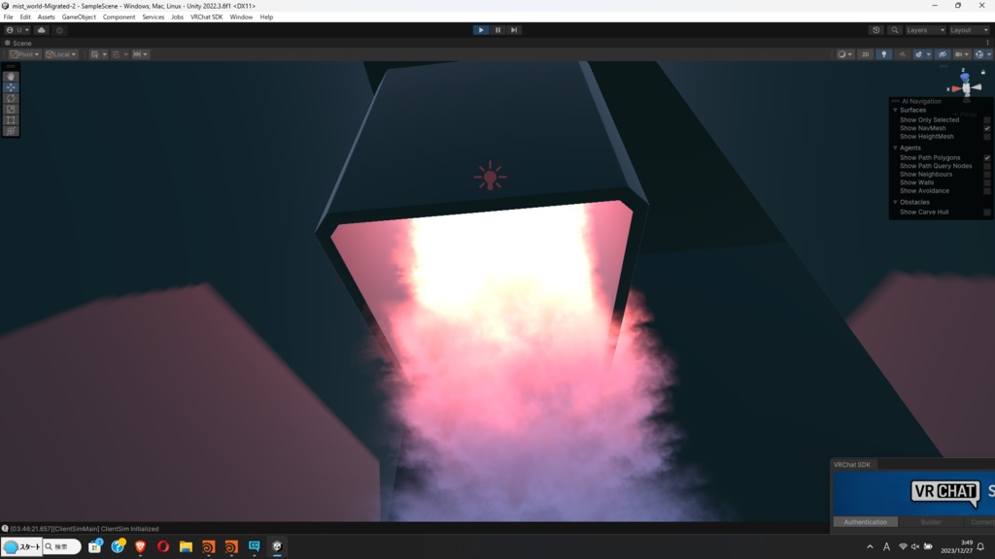Switch to Unity on the taskbar
Screen dimensions: 995x559
point(277,546)
